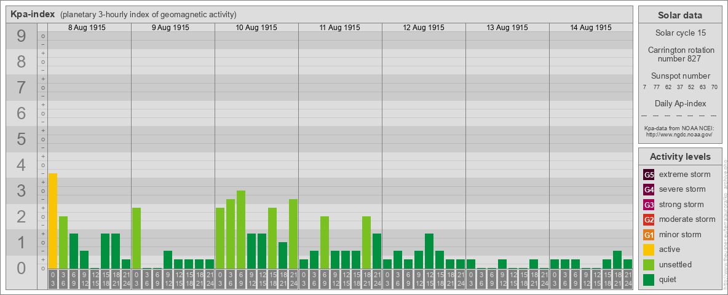Click sunspot value 62
The image size is (728, 295).
(668, 87)
